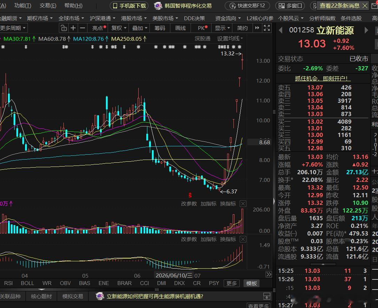Click 改参数 in volume panel

(x=189, y=204)
